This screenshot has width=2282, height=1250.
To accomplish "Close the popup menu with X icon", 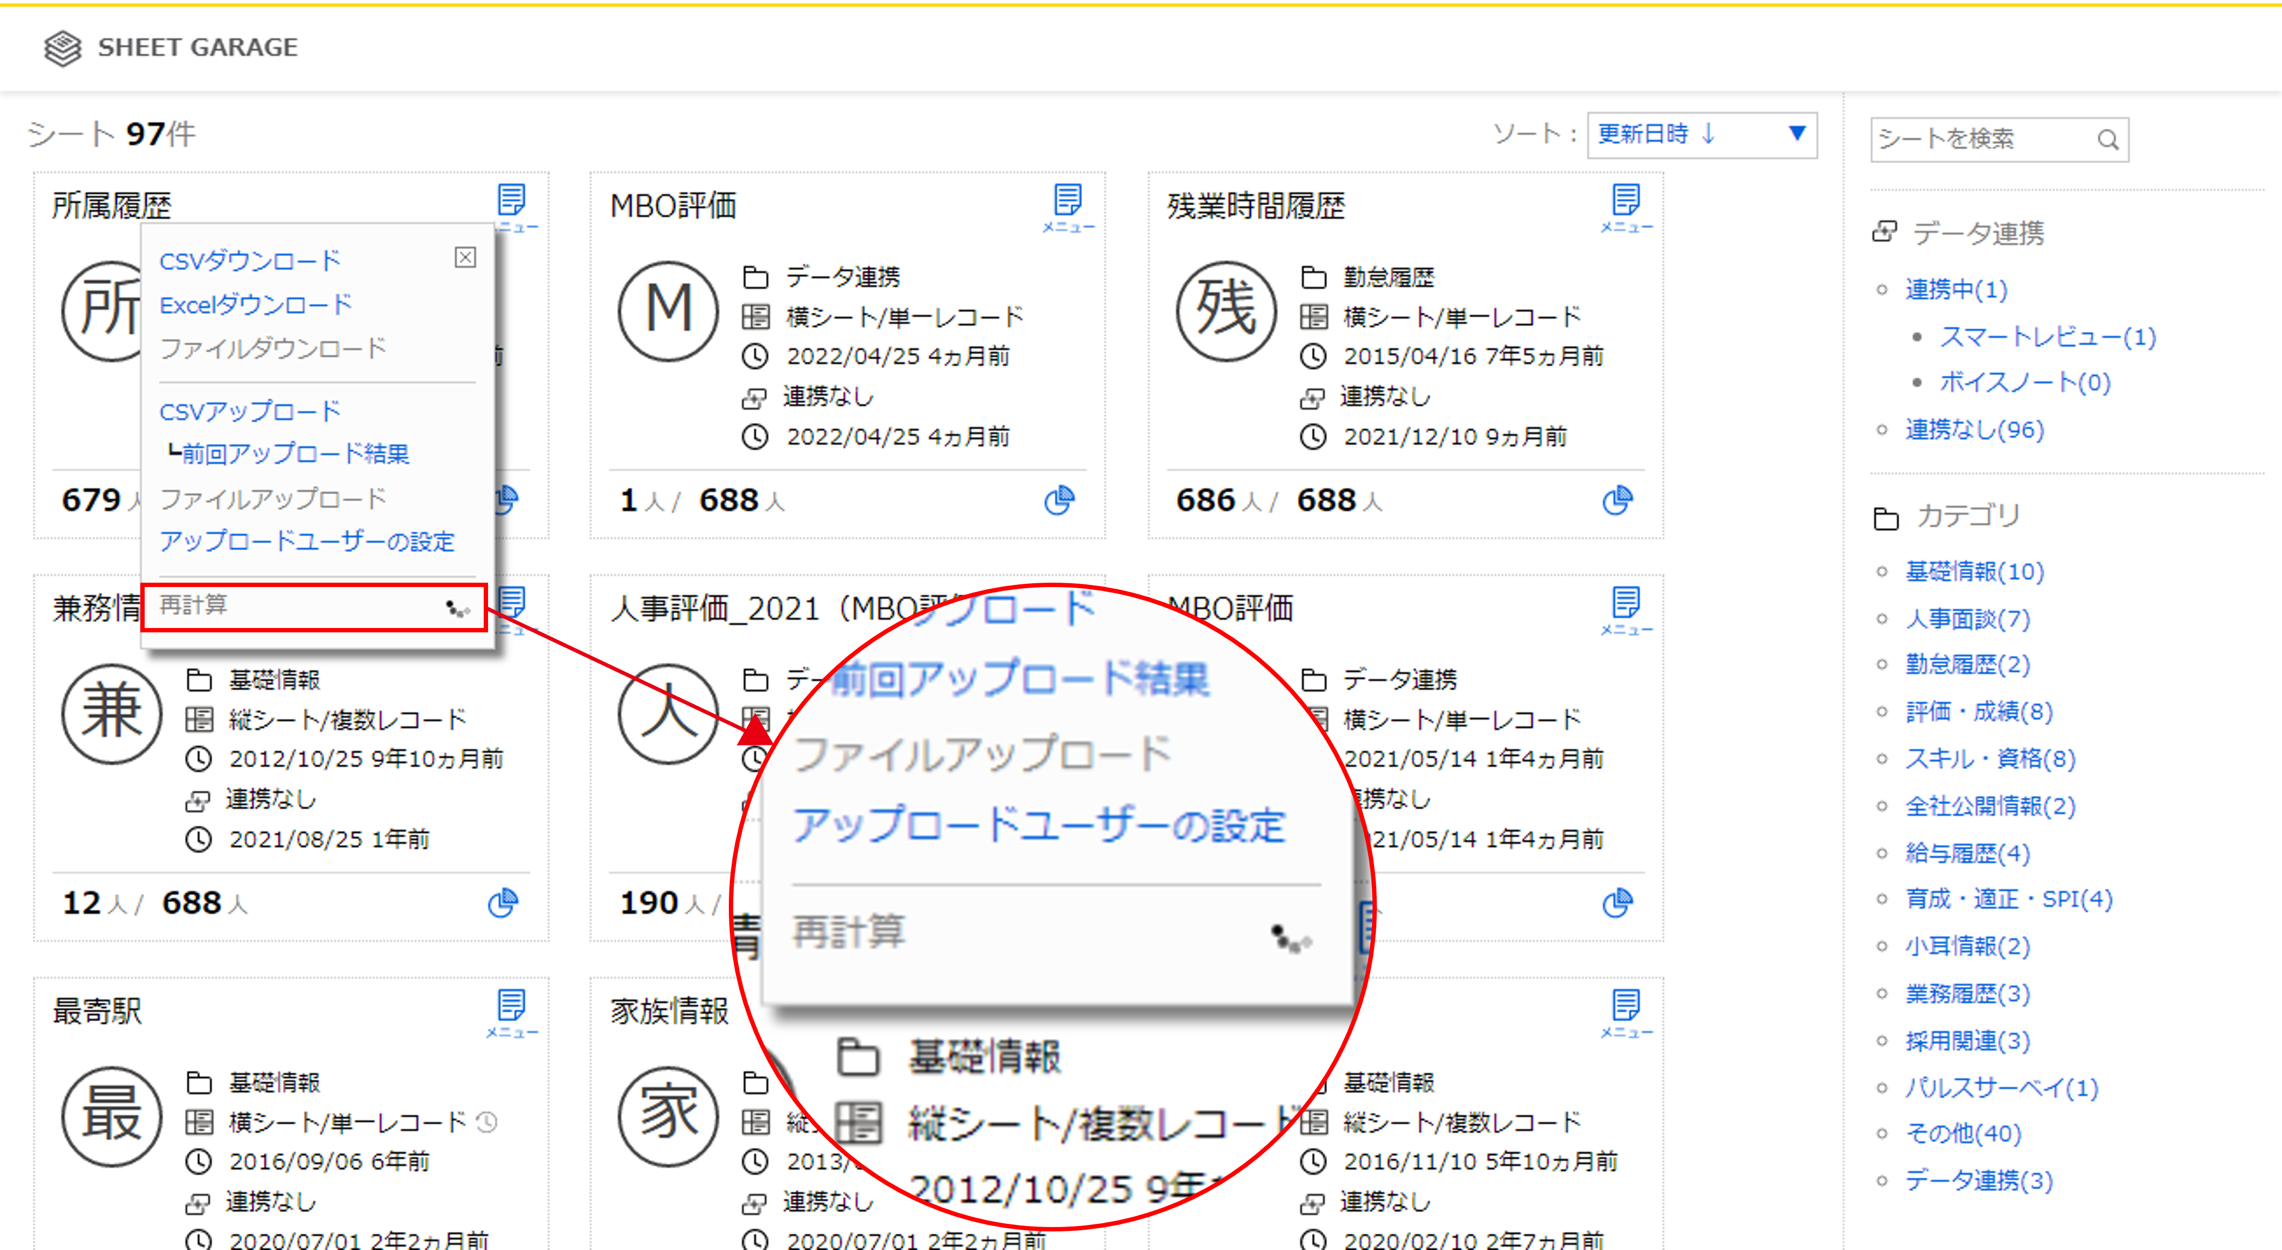I will click(x=465, y=257).
